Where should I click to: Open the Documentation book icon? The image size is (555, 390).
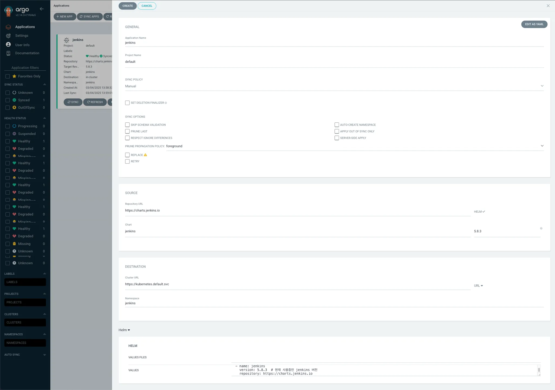coord(8,53)
